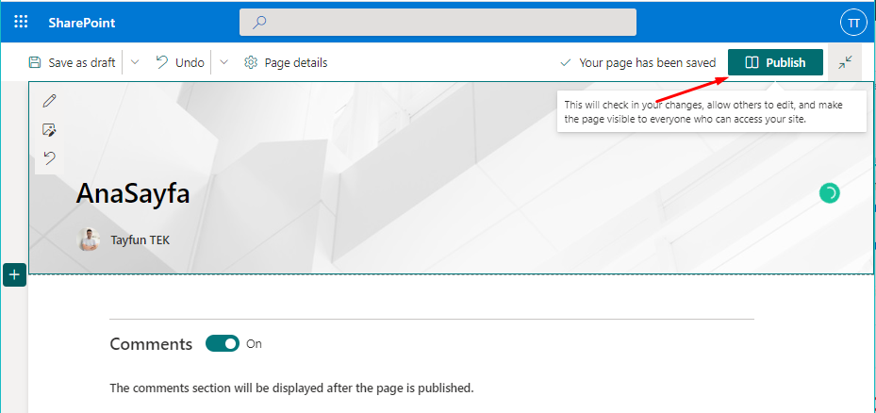Click the pencil edit icon on banner
Viewport: 876px width, 413px height.
(50, 100)
